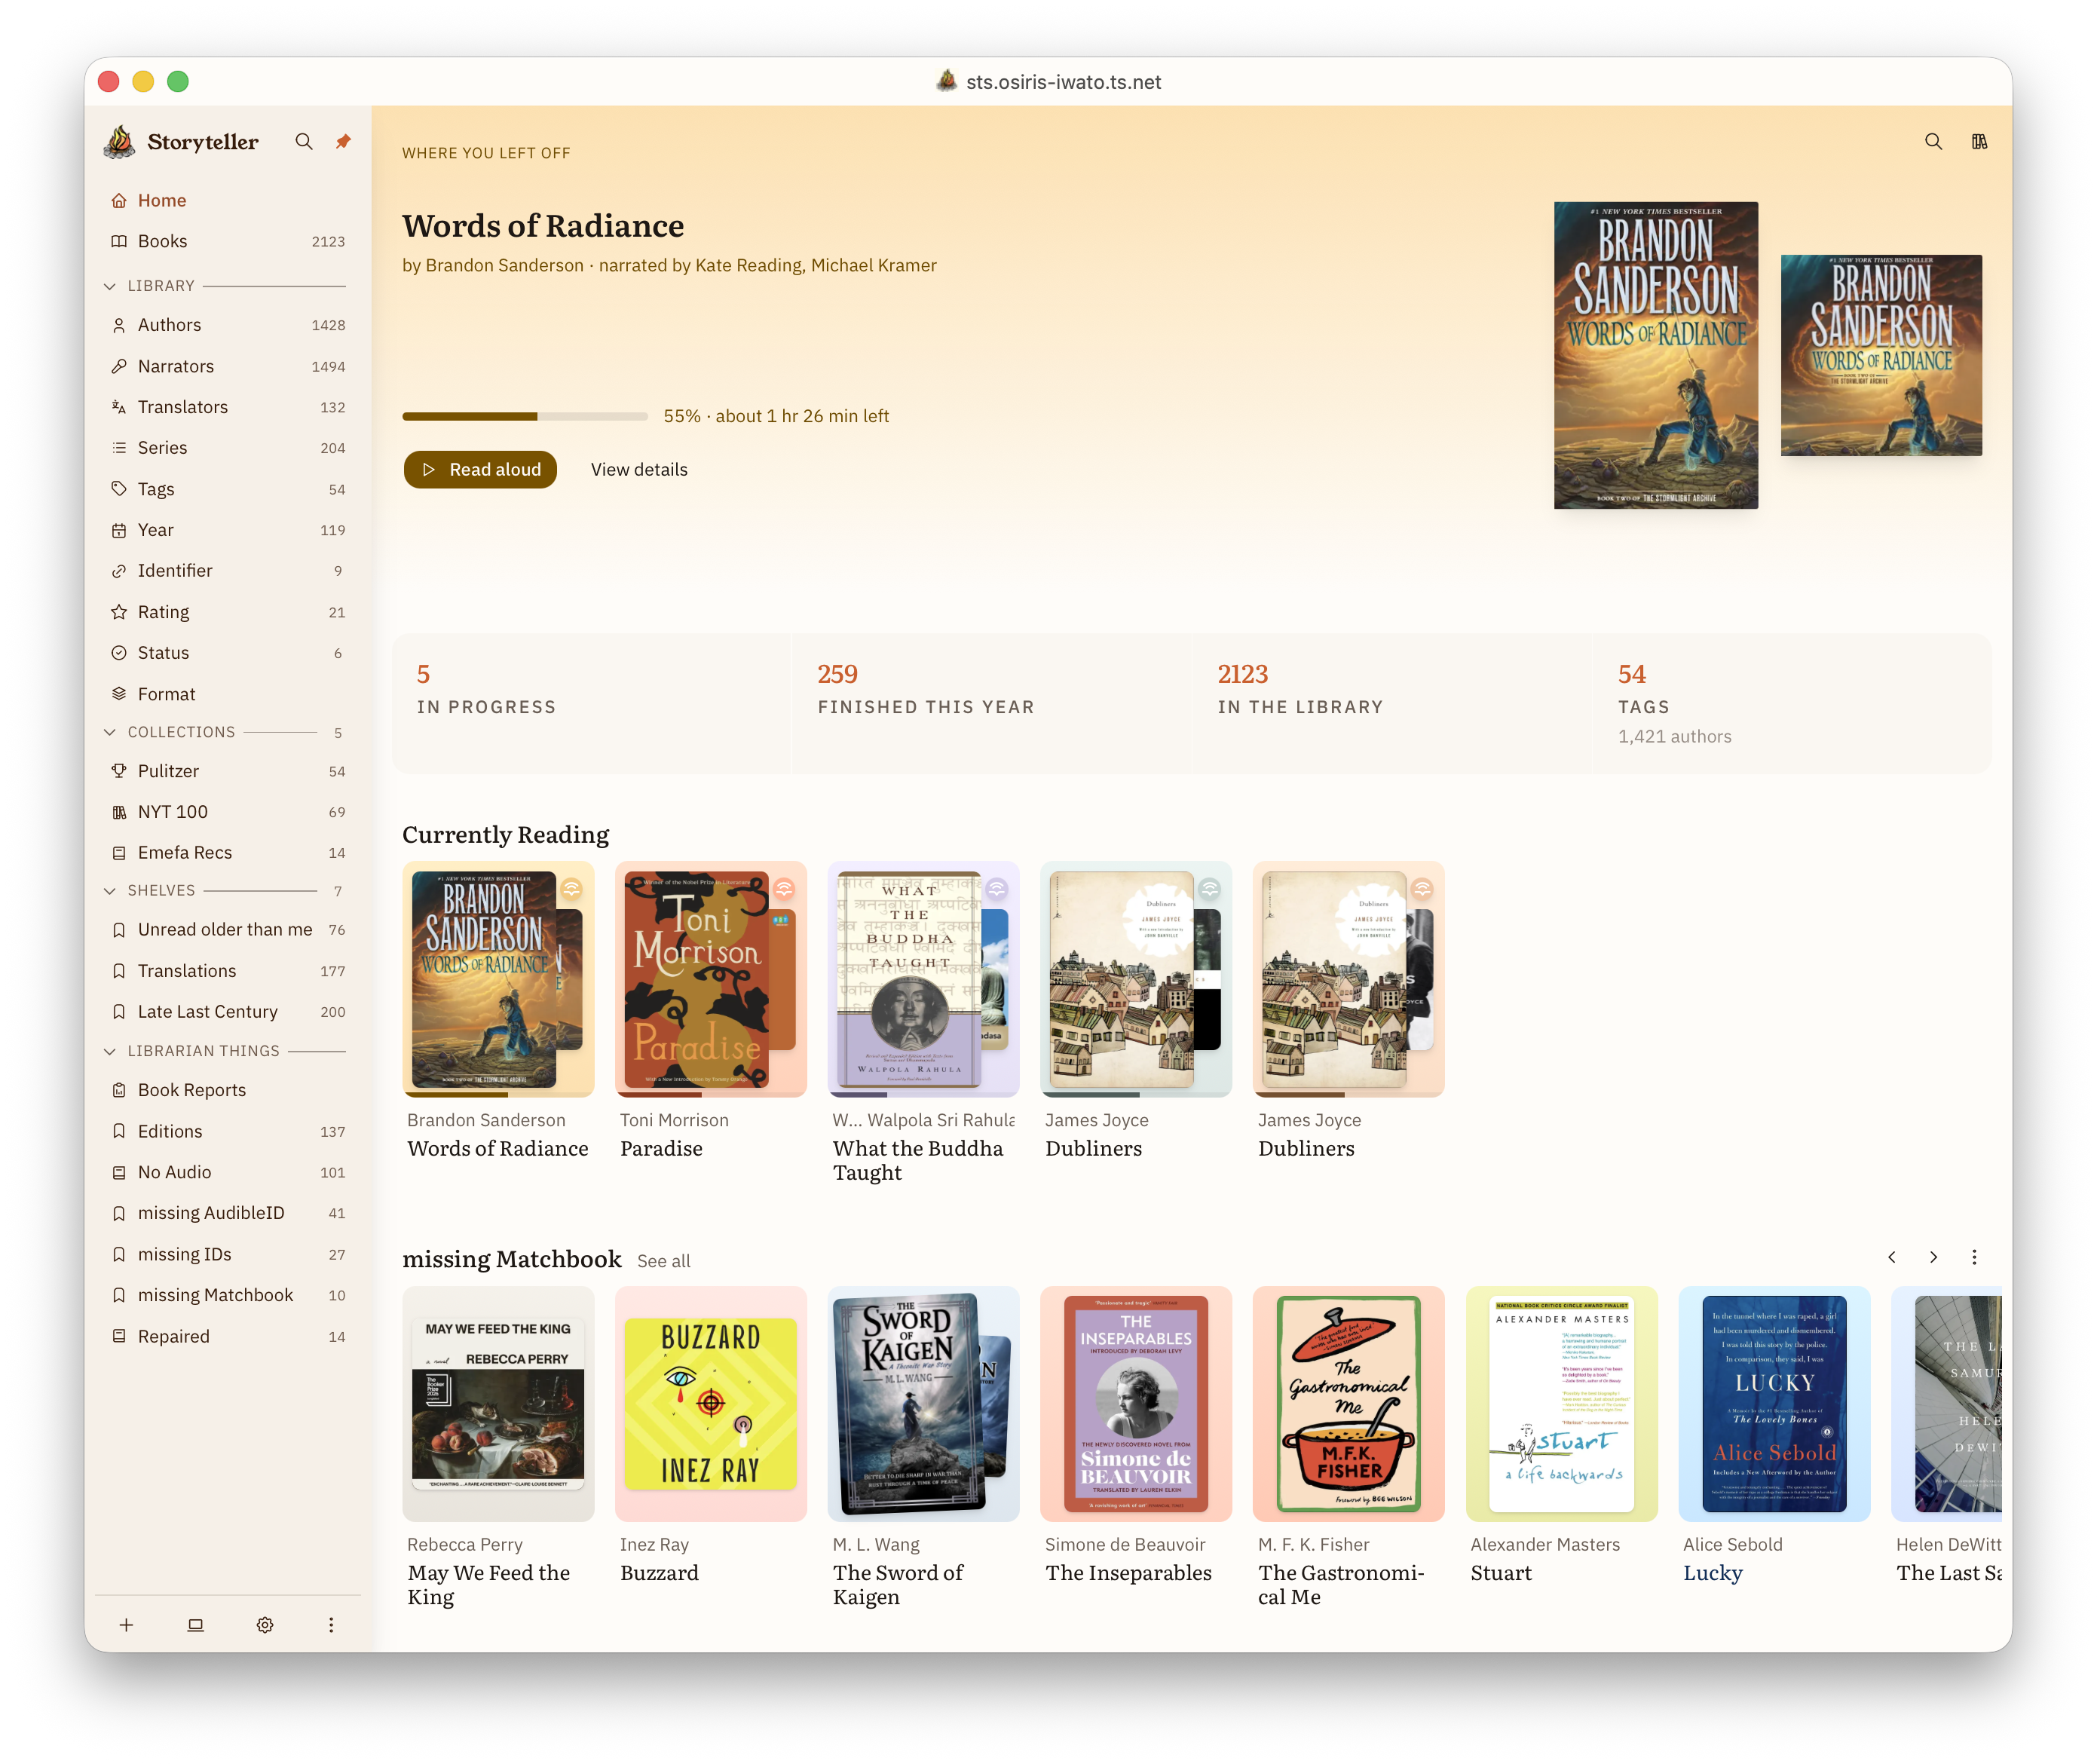Open missing Matchbook section options menu

click(x=1974, y=1257)
